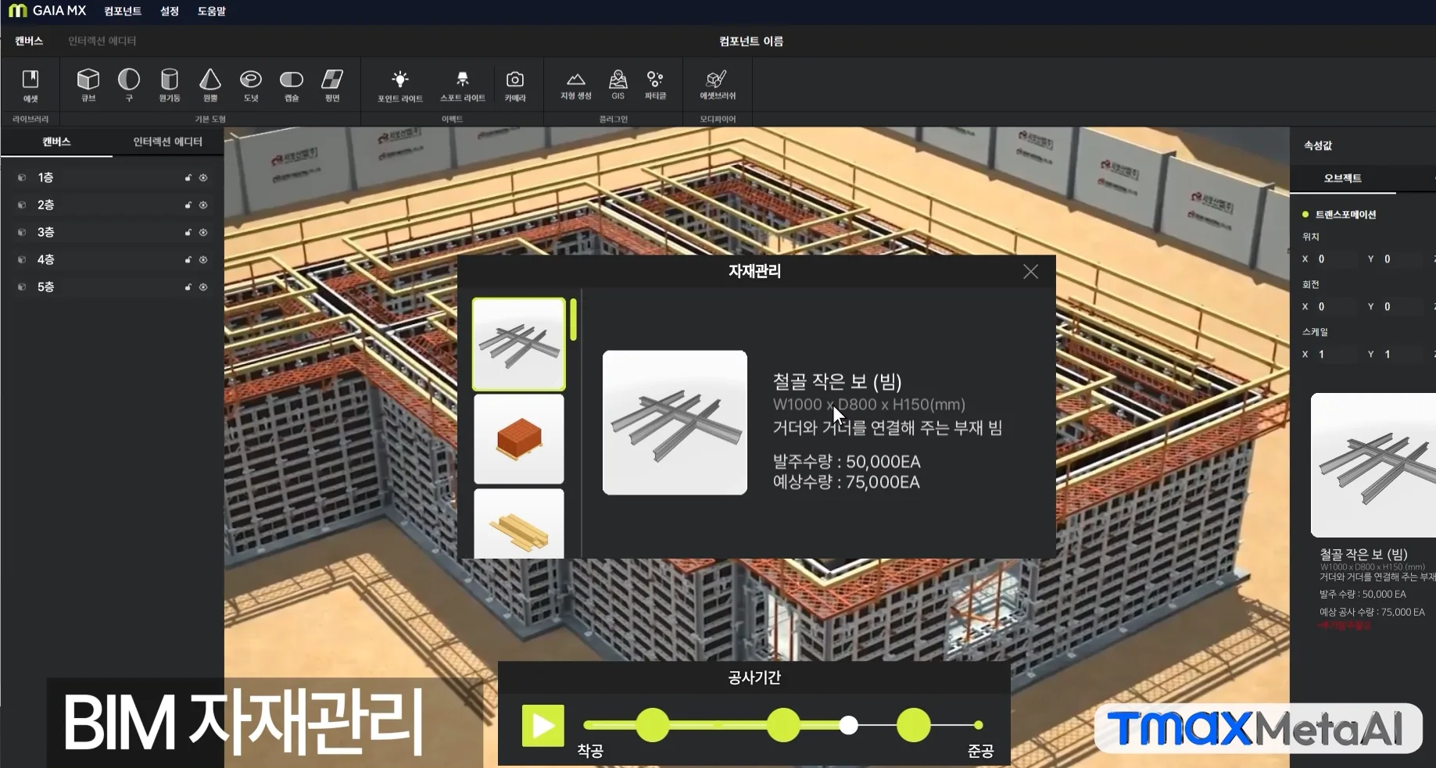Switch to the top 인터랙션 에디터 tab
This screenshot has width=1436, height=768.
[102, 41]
